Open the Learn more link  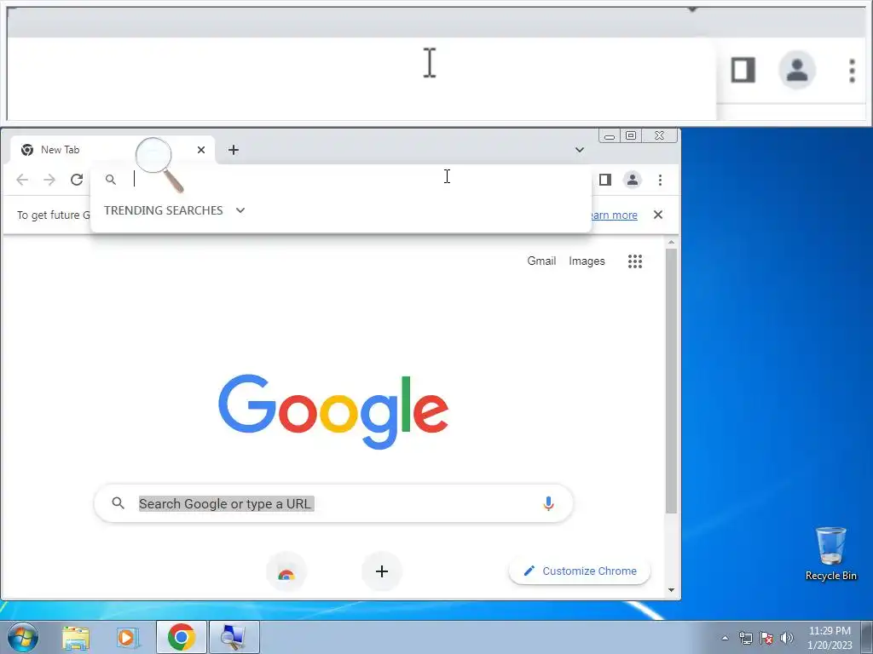614,215
